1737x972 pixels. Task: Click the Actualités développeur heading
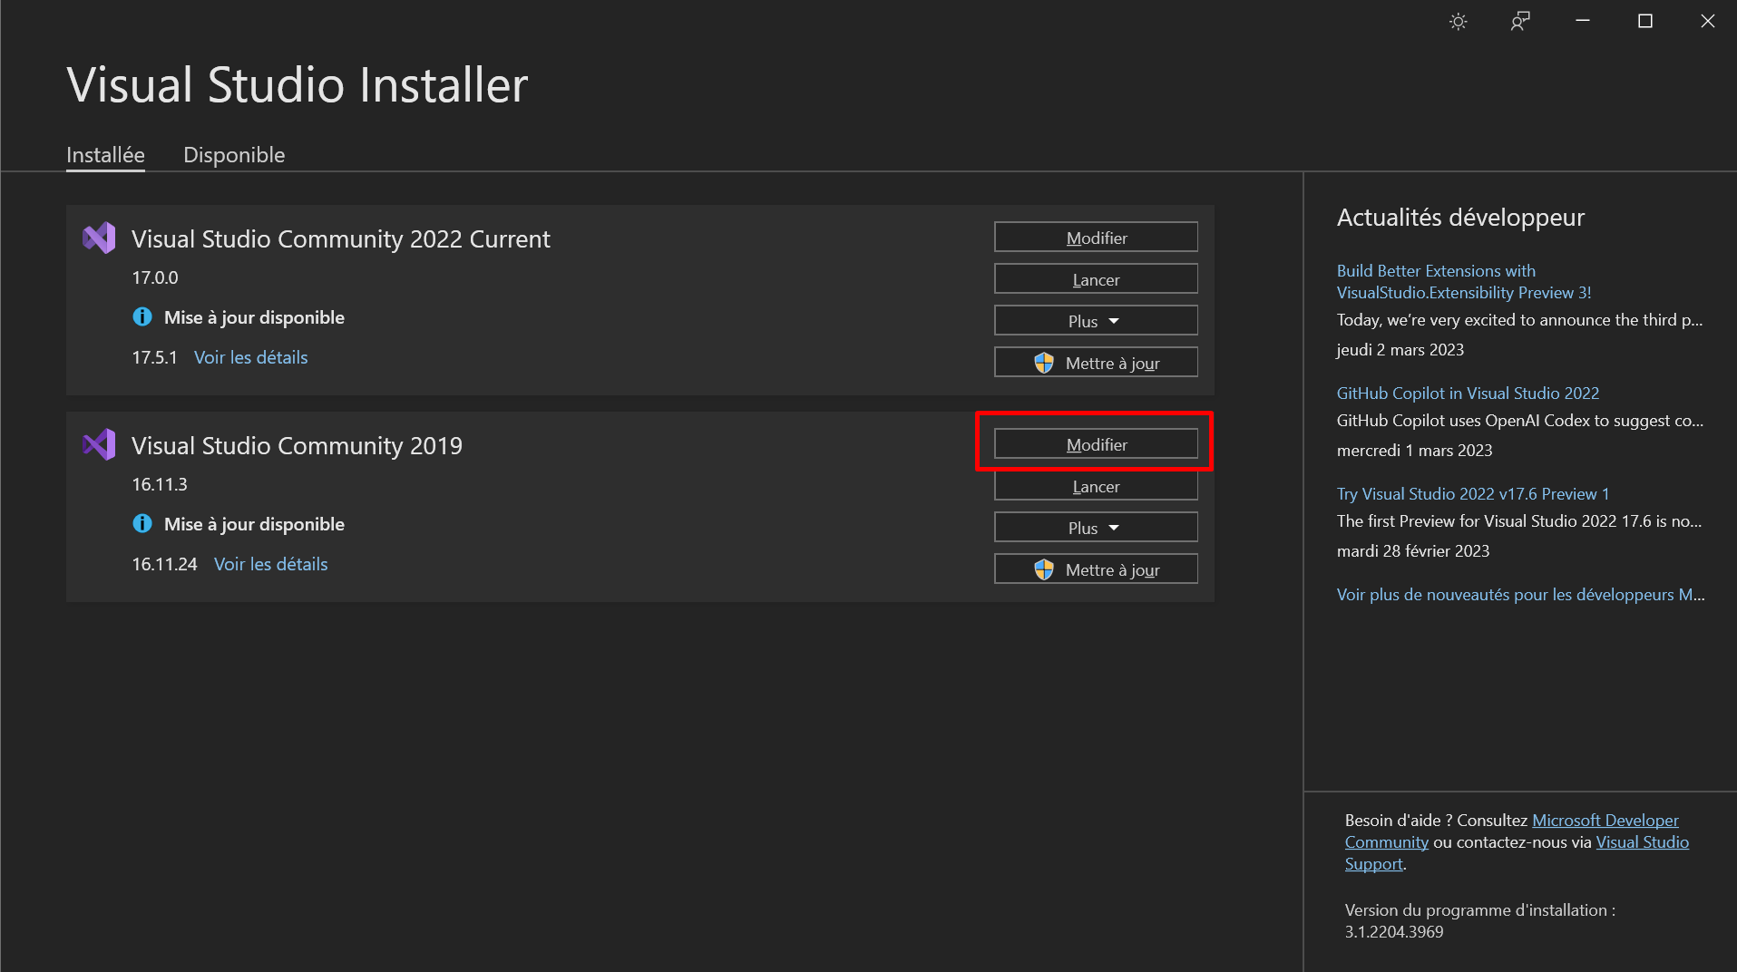point(1460,218)
